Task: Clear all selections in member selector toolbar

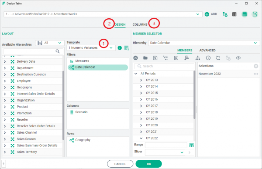Action: [x=135, y=58]
